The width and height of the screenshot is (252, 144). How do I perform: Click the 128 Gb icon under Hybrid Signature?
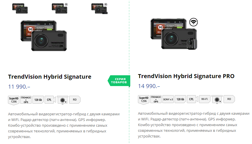coord(38,100)
